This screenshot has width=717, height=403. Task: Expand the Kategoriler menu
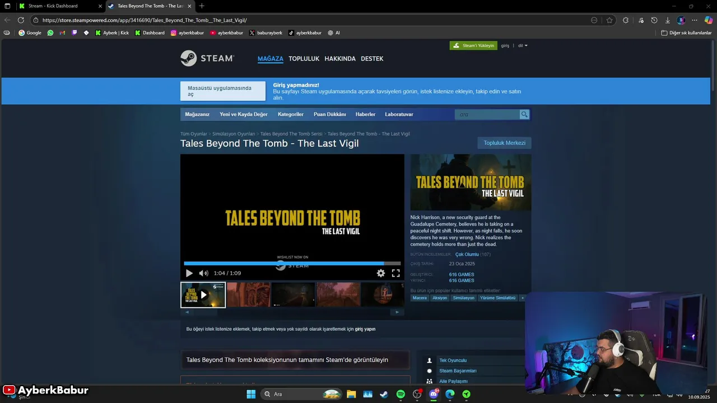pyautogui.click(x=291, y=114)
